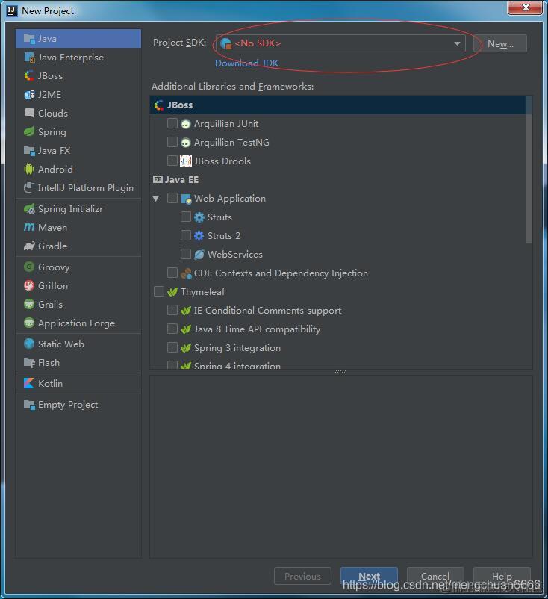Pick the Static Web globe icon
The width and height of the screenshot is (548, 599).
click(29, 344)
